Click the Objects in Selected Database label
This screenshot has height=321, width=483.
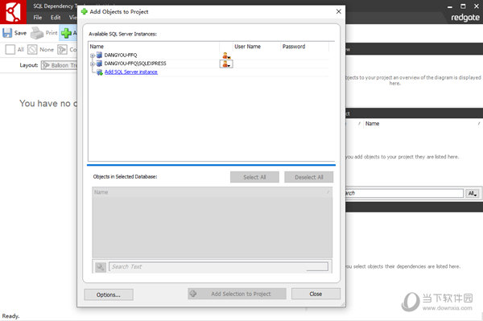(x=125, y=177)
